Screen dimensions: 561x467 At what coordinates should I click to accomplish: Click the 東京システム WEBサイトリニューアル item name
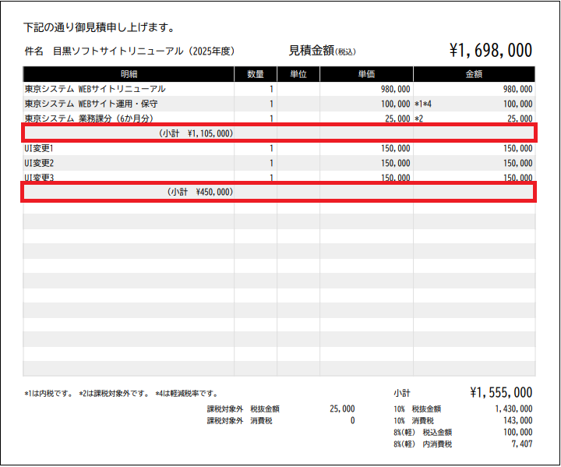click(95, 89)
